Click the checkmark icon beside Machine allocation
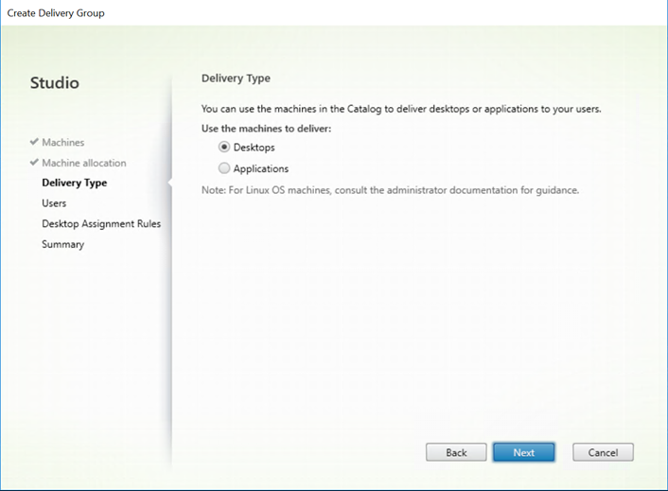This screenshot has width=668, height=491. click(34, 162)
